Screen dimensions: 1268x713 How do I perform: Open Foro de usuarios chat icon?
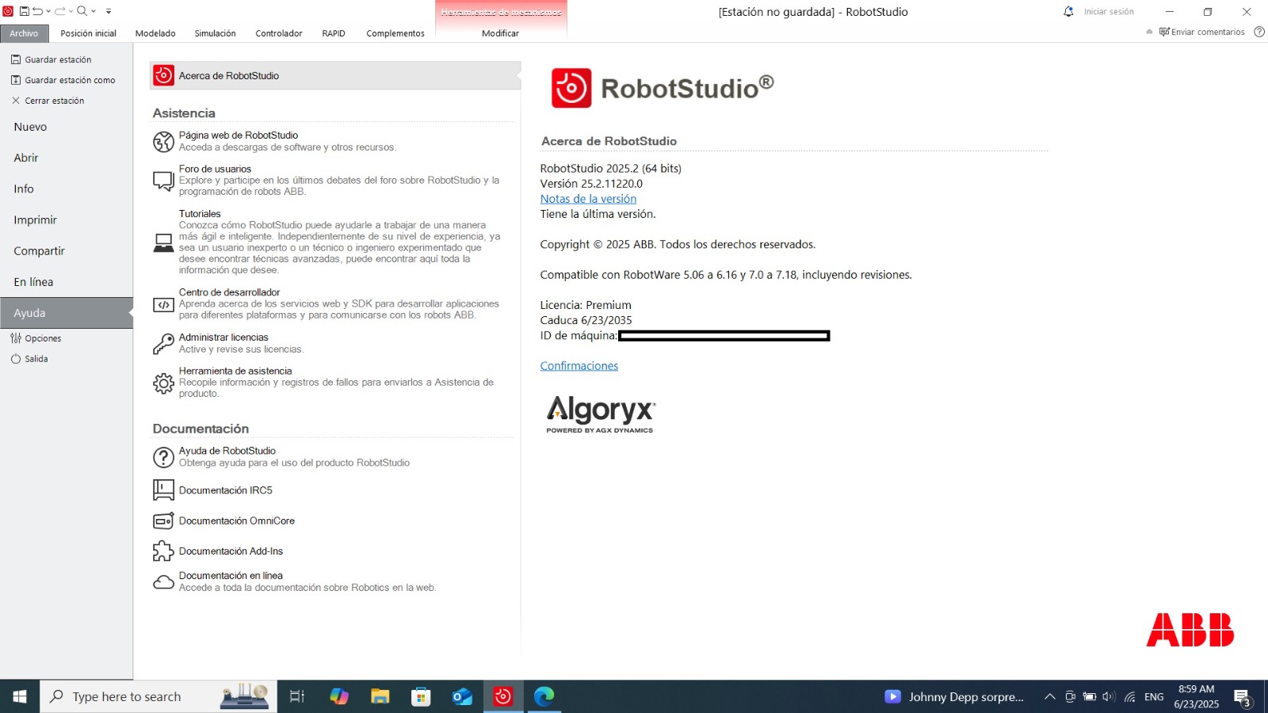click(x=163, y=181)
